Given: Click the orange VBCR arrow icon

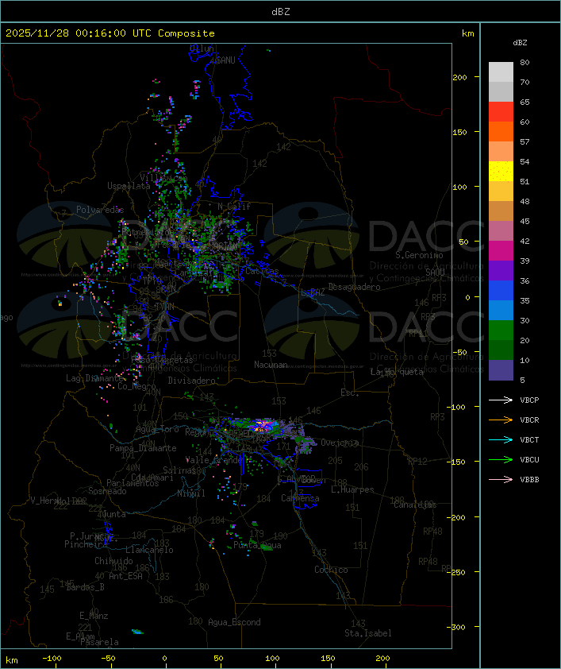Looking at the screenshot, I should (x=501, y=420).
